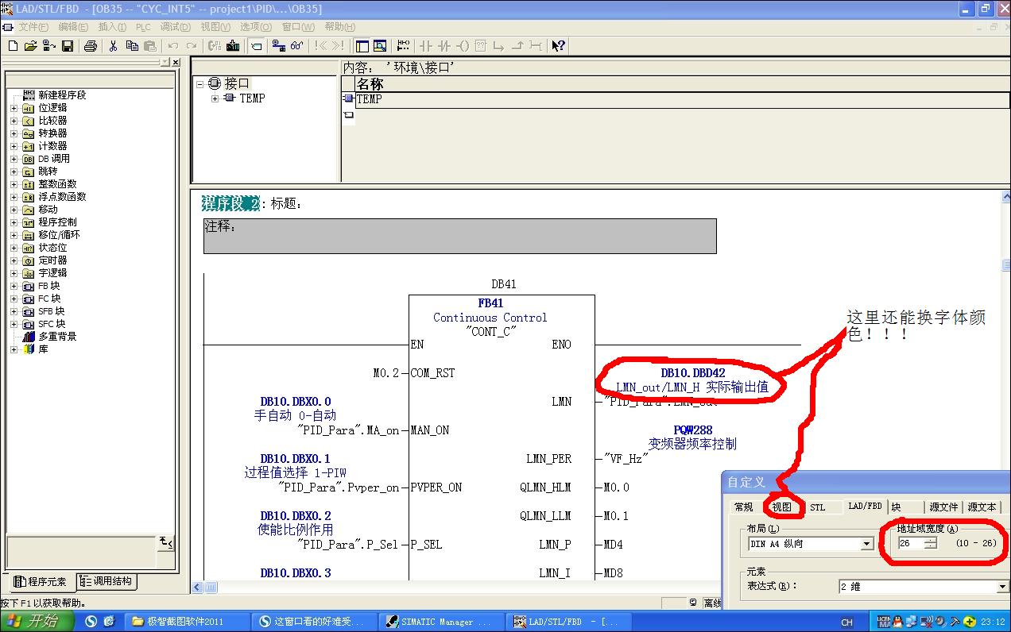The image size is (1011, 632).
Task: Expand the TEMP node under 接口
Action: tap(215, 98)
